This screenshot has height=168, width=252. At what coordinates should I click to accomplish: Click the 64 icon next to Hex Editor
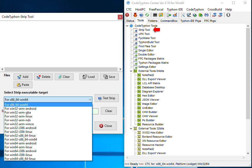pyautogui.click(x=139, y=96)
